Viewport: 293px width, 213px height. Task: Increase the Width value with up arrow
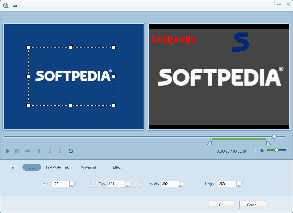180,183
